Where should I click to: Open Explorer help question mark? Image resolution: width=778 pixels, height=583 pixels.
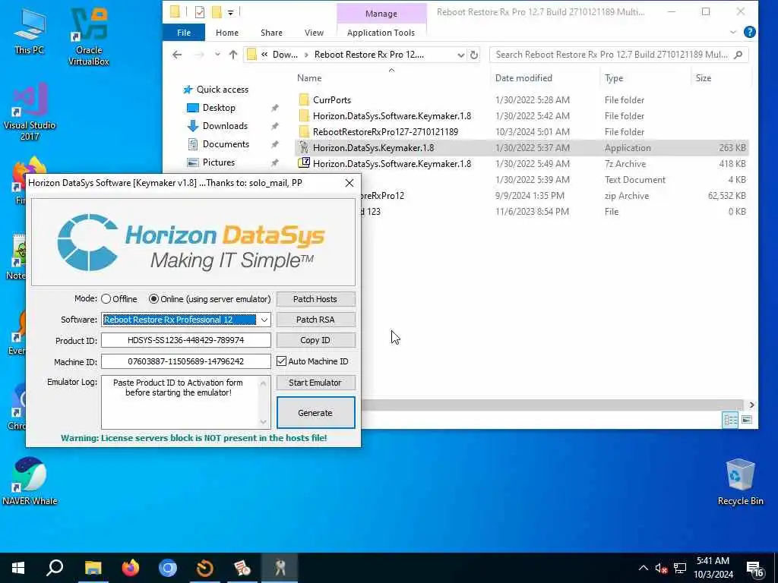tap(750, 32)
